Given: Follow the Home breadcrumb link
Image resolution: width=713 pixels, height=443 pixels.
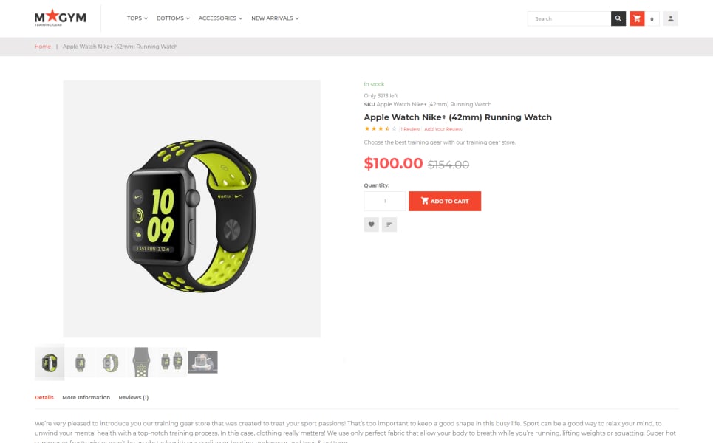Looking at the screenshot, I should click(x=43, y=47).
